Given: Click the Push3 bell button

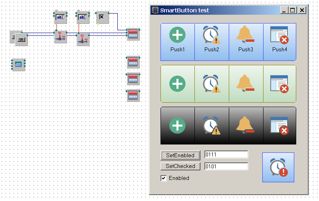Looking at the screenshot, I should pyautogui.click(x=246, y=41).
